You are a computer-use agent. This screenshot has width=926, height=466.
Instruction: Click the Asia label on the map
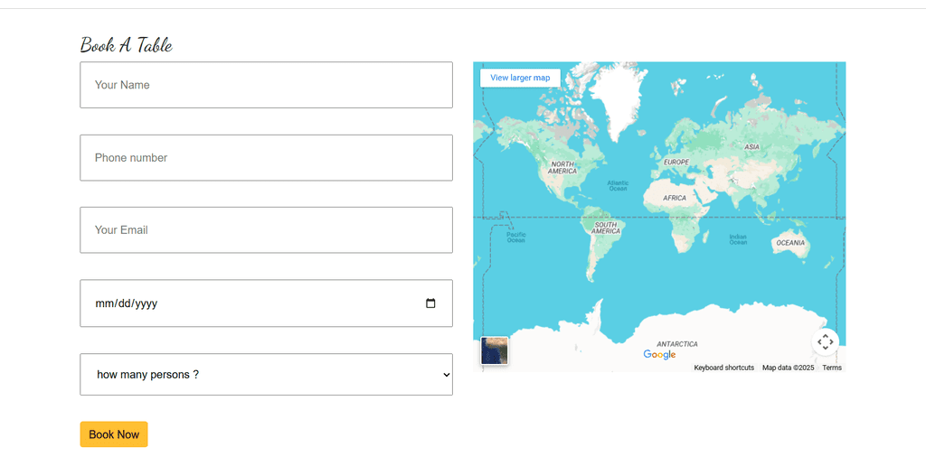751,146
